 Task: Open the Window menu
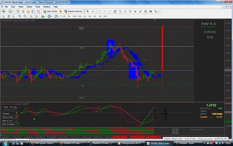[x=47, y=7]
